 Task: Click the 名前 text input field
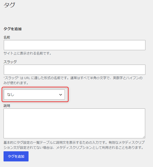(x=74, y=45)
